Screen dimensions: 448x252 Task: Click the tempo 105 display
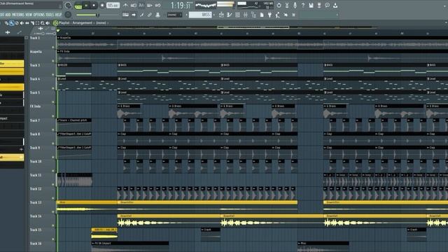click(x=113, y=6)
